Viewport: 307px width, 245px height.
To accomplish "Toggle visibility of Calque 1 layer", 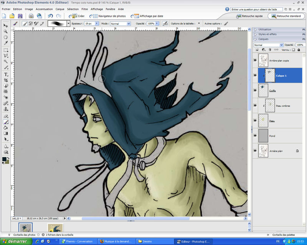I will 255,75.
